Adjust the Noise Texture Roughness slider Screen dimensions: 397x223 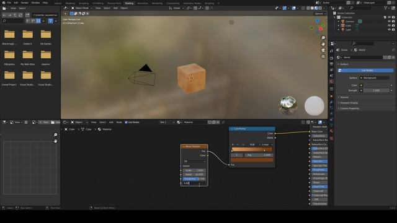(194, 179)
